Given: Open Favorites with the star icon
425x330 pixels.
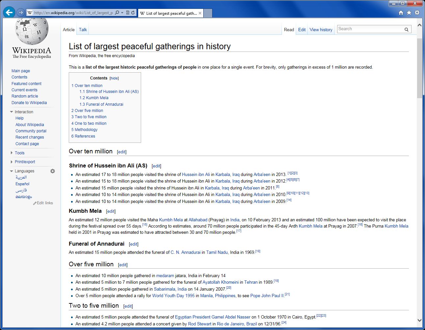Looking at the screenshot, I should pyautogui.click(x=409, y=13).
